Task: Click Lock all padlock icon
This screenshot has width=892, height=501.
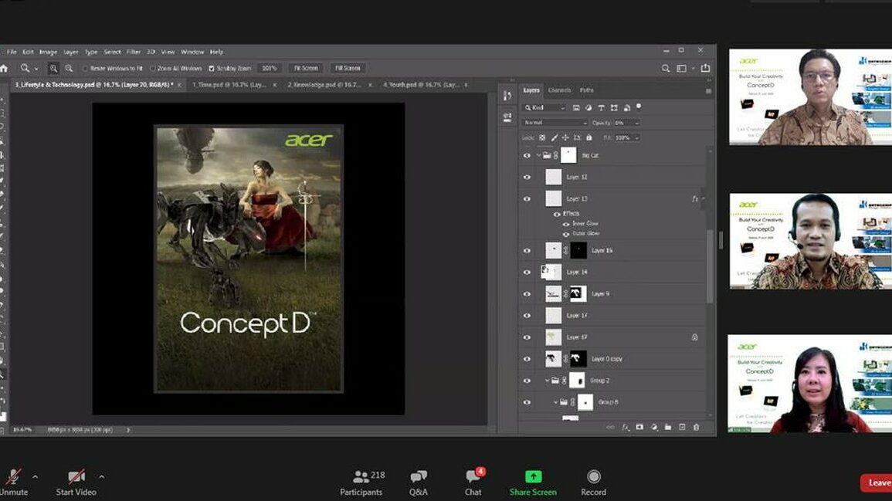Action: point(588,137)
